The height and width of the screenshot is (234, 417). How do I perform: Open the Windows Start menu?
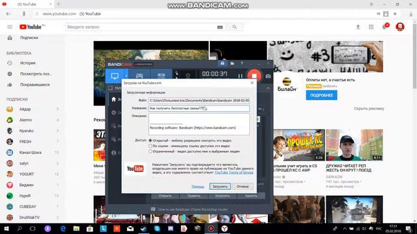pos(7,228)
